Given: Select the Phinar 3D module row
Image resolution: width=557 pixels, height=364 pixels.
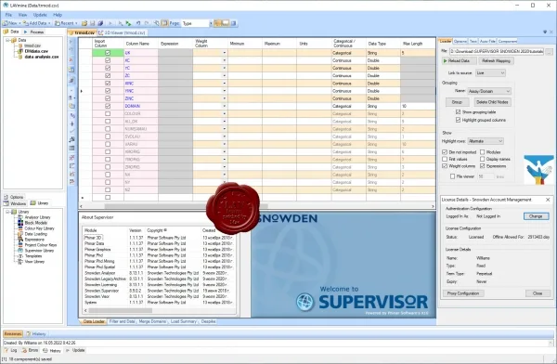Looking at the screenshot, I should [x=158, y=238].
